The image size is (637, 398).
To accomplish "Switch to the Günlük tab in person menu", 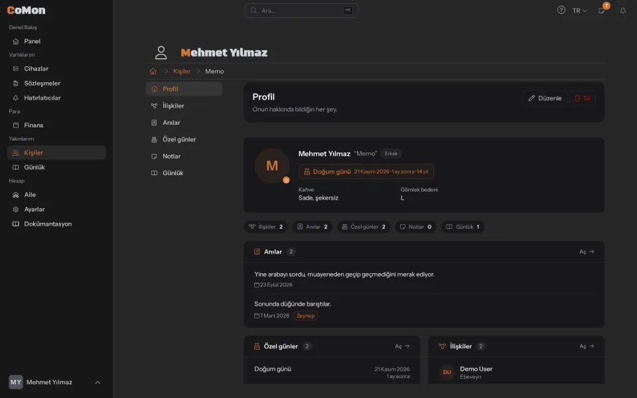I will point(184,173).
